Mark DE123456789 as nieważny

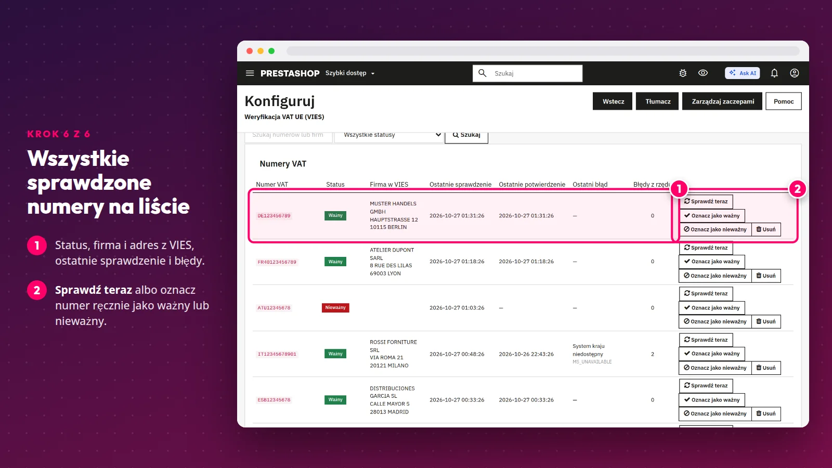pos(715,229)
